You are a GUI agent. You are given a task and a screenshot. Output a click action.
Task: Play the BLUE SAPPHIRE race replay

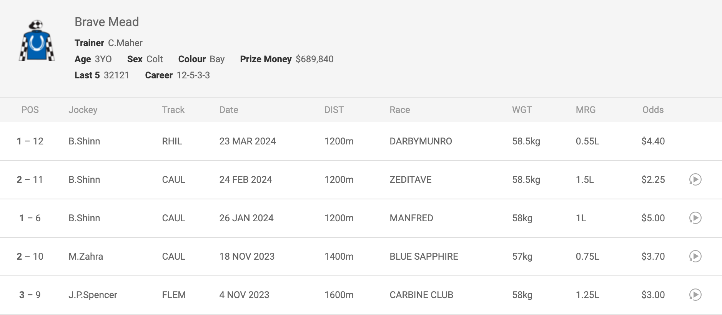[695, 256]
